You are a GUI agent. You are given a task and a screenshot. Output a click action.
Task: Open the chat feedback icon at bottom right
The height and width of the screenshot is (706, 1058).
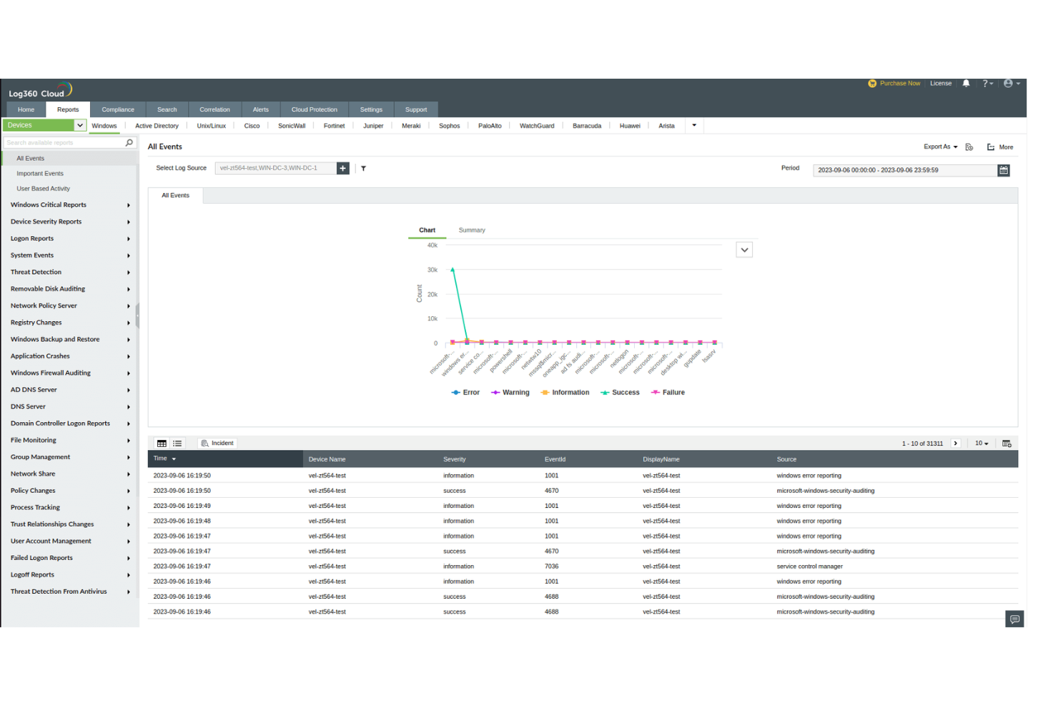(1014, 619)
